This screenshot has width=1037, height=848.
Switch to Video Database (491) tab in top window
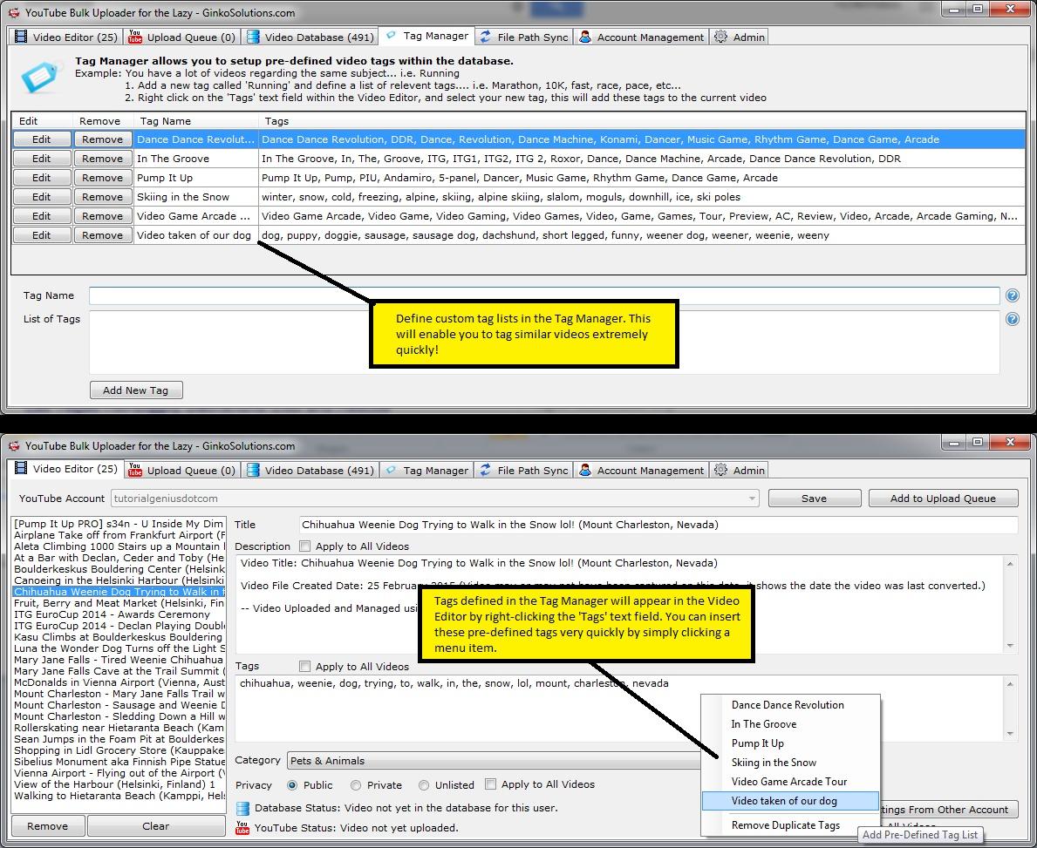point(310,37)
